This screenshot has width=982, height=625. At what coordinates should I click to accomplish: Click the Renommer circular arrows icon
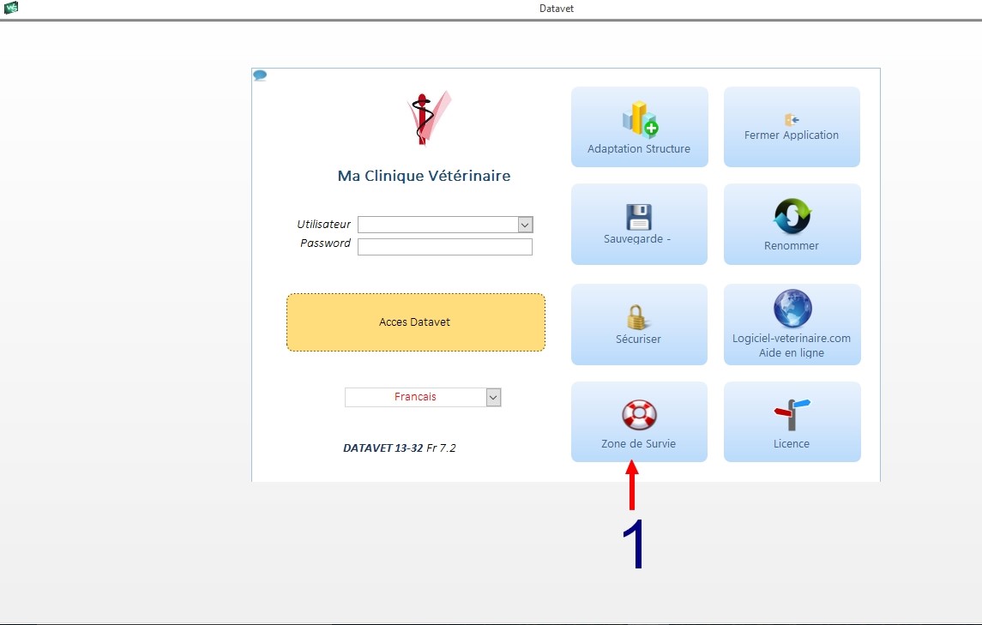click(x=792, y=216)
